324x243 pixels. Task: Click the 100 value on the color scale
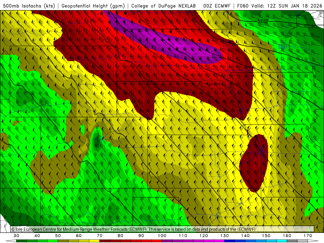tap(162, 236)
